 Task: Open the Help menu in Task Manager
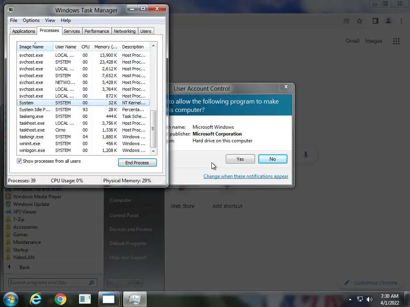point(66,20)
